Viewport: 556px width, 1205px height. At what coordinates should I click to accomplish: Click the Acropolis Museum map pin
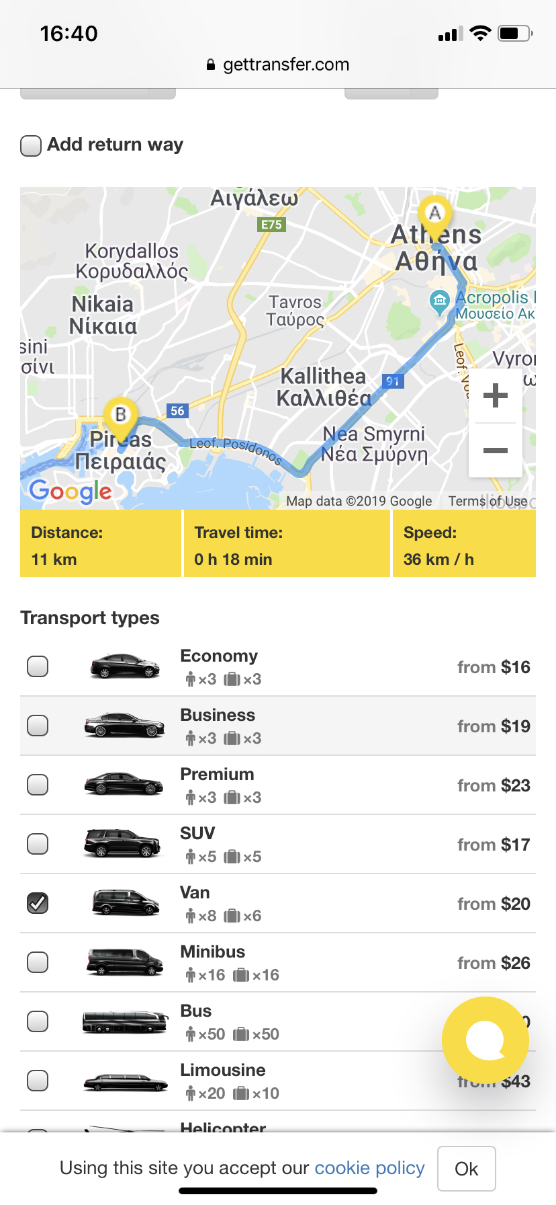(x=440, y=300)
